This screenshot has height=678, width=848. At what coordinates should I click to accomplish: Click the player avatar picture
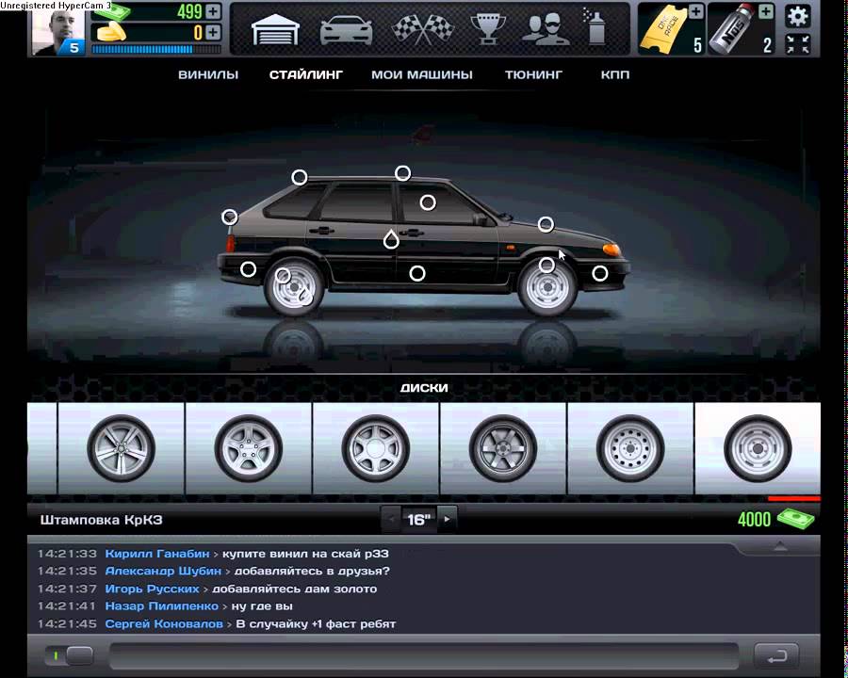(57, 31)
